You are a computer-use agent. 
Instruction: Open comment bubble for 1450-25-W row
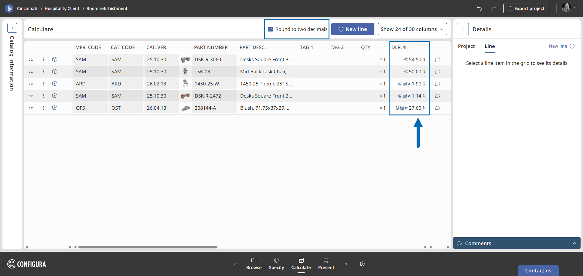(438, 84)
